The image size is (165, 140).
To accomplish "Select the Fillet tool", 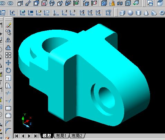I will (8, 131).
